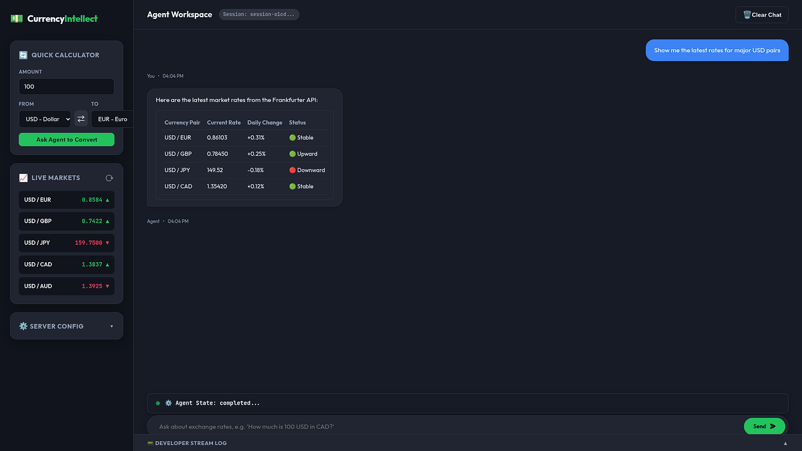Select the USD / EUR market row

(66, 200)
